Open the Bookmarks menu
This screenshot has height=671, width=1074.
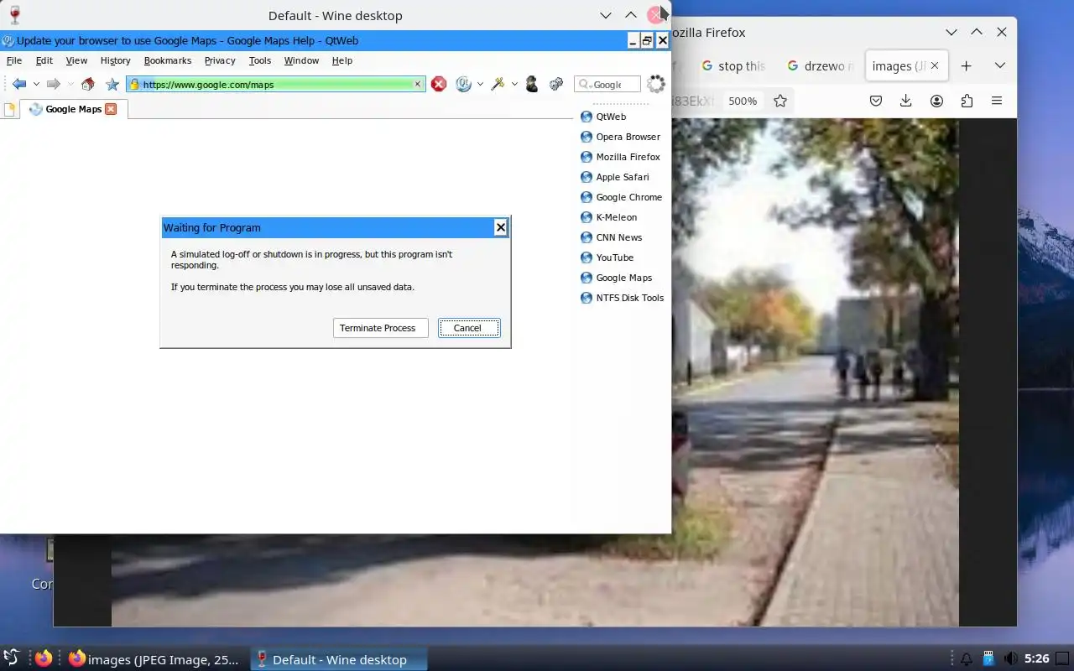[168, 60]
